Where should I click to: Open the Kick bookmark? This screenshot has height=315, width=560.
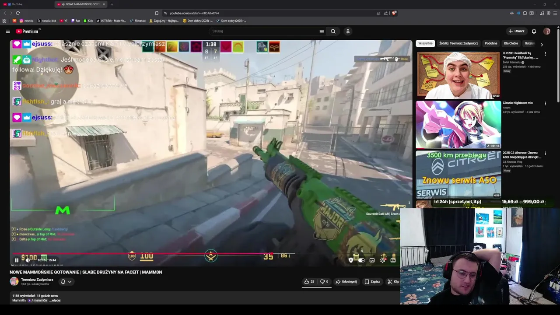pyautogui.click(x=88, y=21)
